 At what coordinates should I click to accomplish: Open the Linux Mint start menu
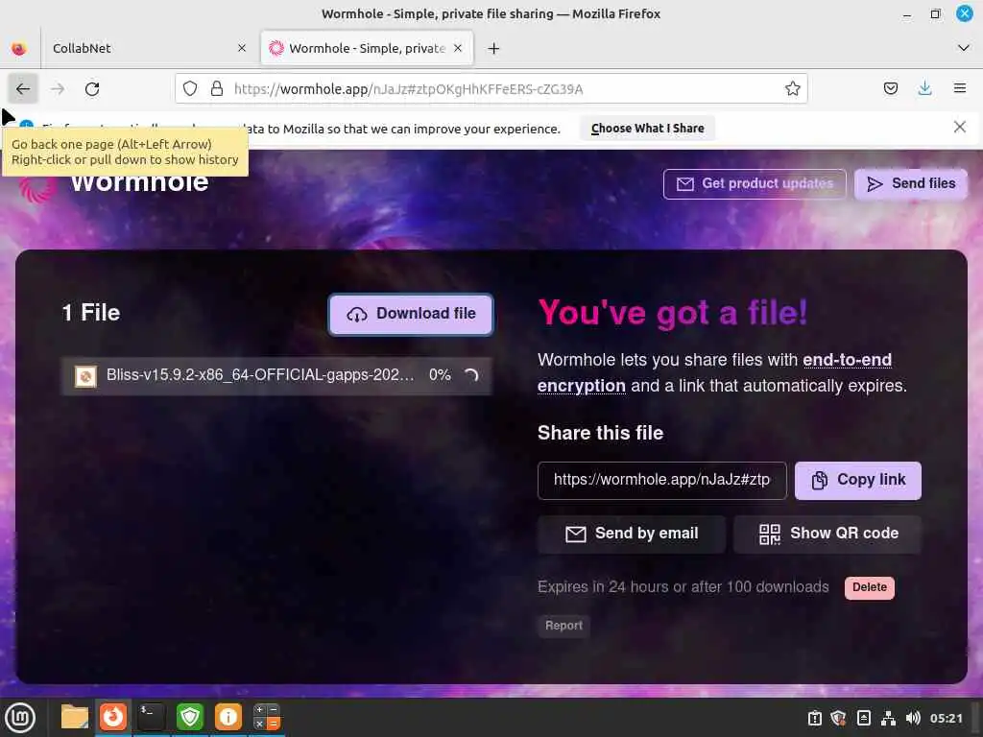pos(20,718)
